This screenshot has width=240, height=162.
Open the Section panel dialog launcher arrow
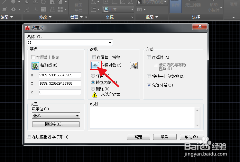86,17
